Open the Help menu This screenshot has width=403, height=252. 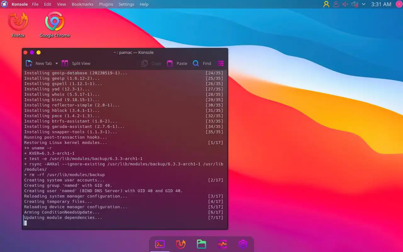pyautogui.click(x=144, y=4)
